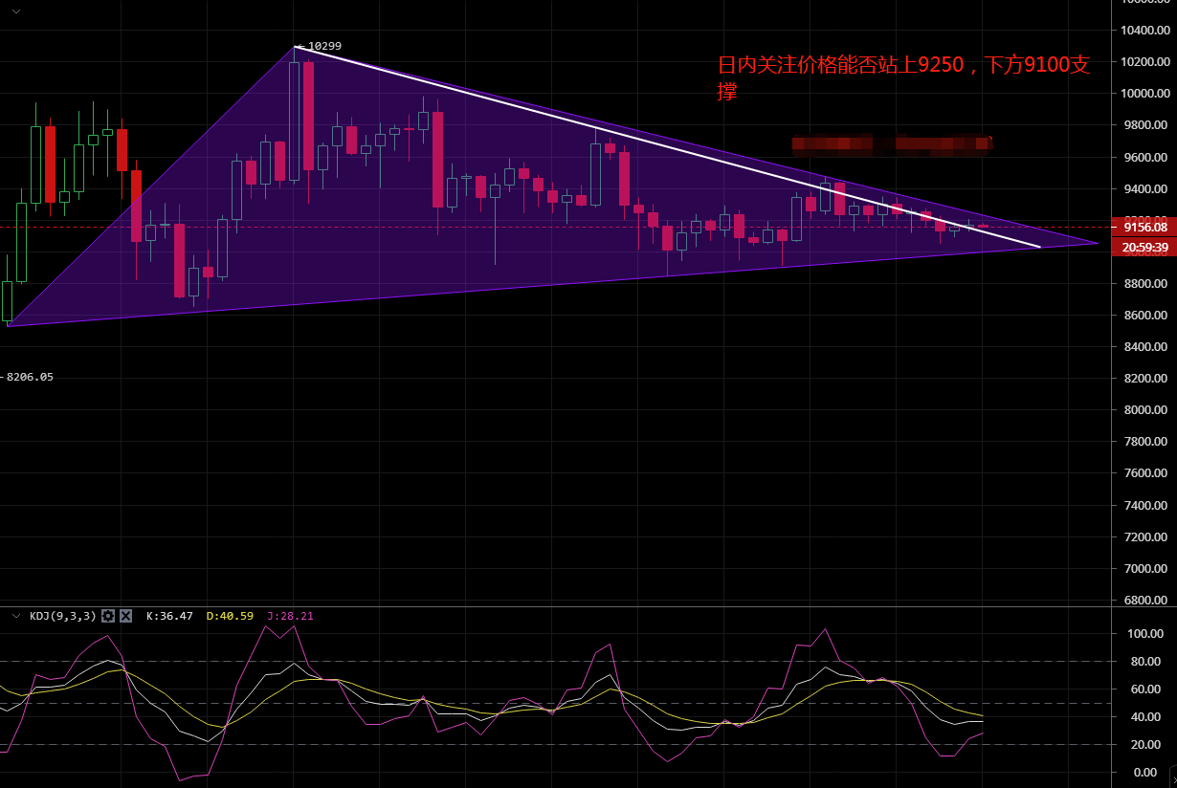The image size is (1177, 788).
Task: Open KDJ indicator settings gear
Action: click(108, 616)
